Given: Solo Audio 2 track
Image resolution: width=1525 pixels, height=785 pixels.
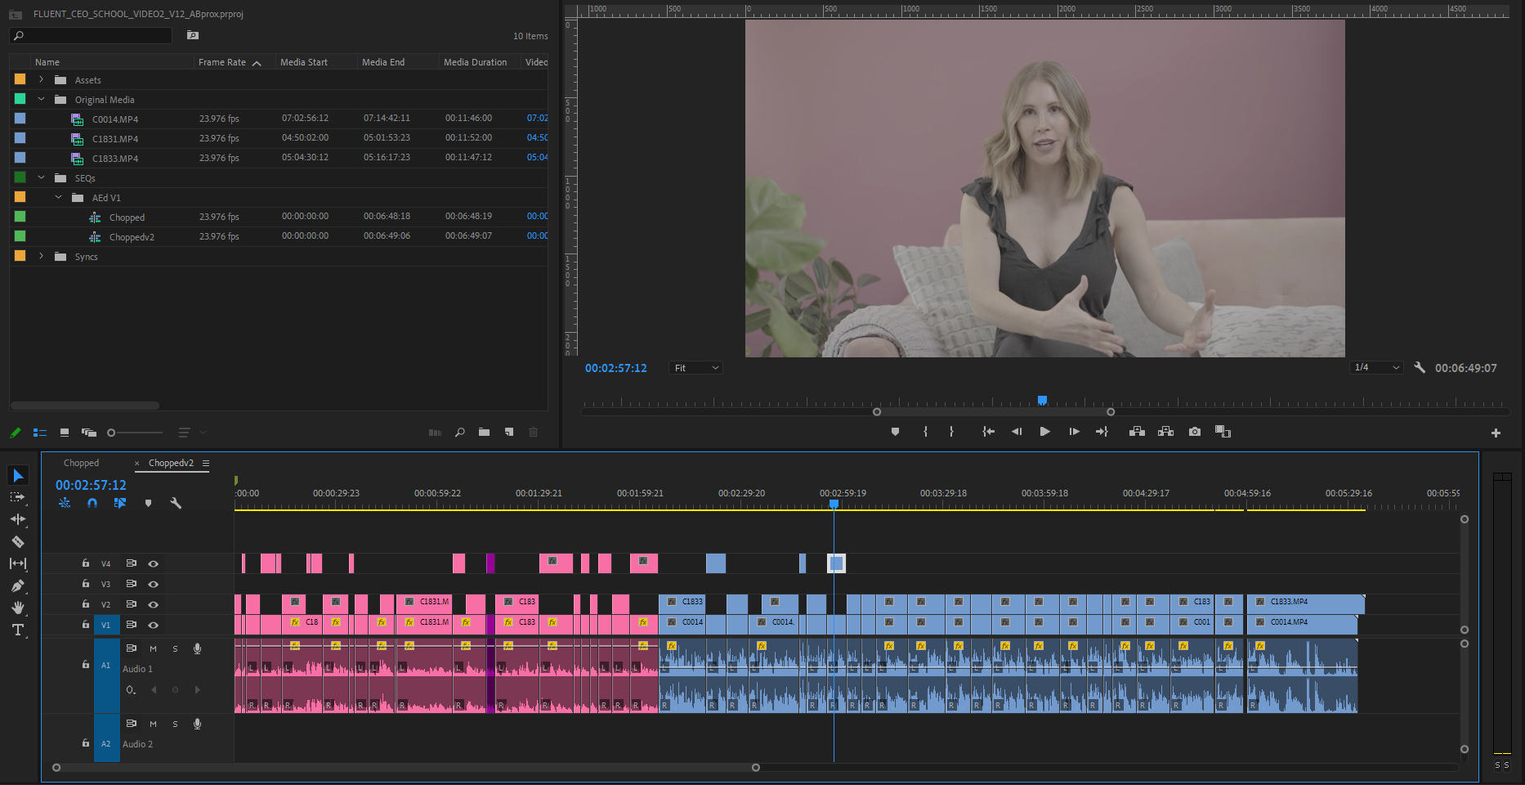Looking at the screenshot, I should coord(175,724).
